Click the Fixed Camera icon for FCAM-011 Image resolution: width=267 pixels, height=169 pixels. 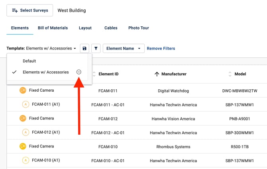point(23,90)
